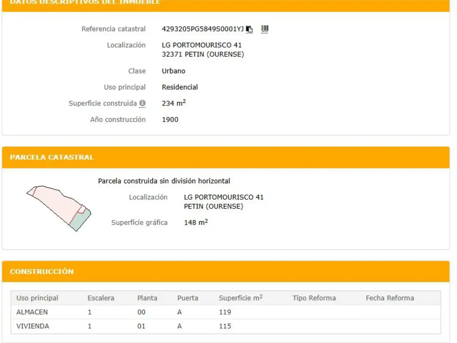
Task: Click the Planta column header
Action: (147, 298)
